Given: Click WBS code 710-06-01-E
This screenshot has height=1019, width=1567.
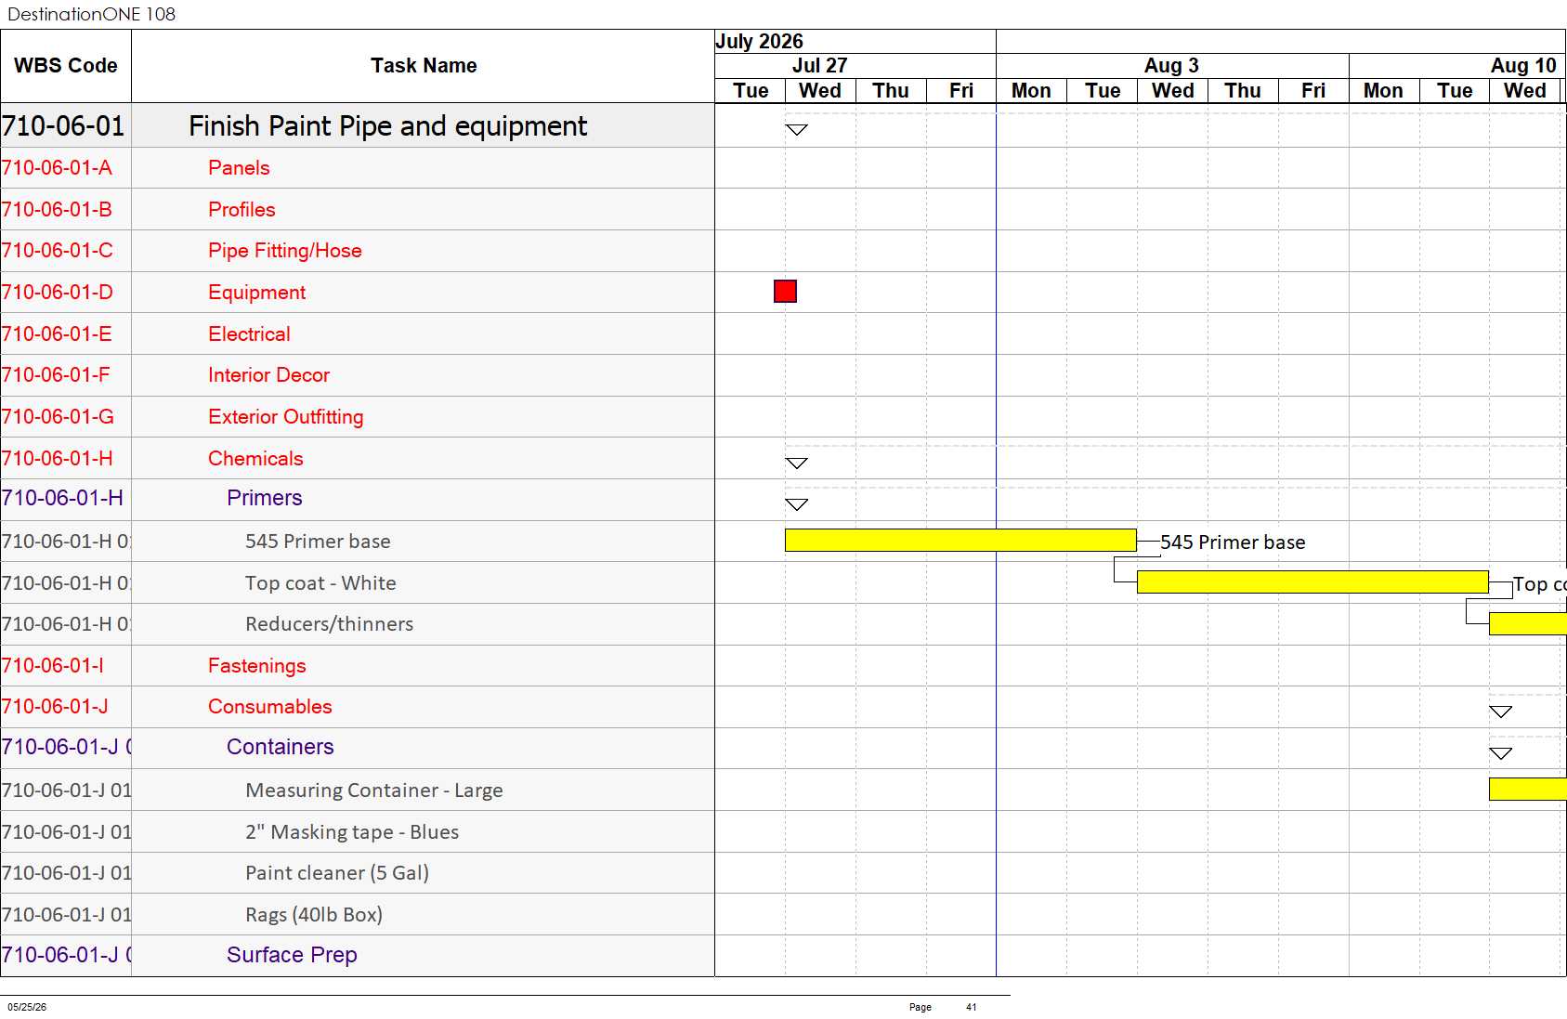Looking at the screenshot, I should 56,334.
